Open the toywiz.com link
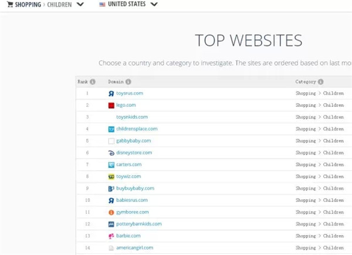352x255 pixels. (128, 176)
